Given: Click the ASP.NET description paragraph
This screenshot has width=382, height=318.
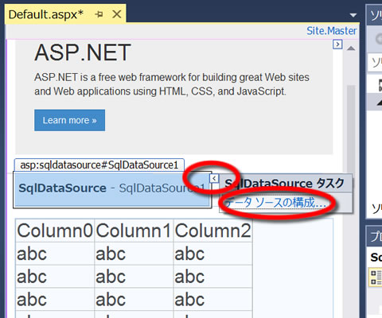Looking at the screenshot, I should coord(172,84).
